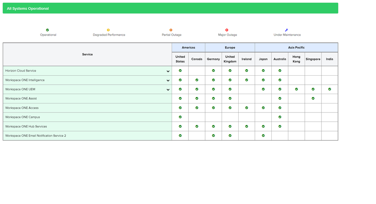Click the Hong Kong column header

(296, 59)
